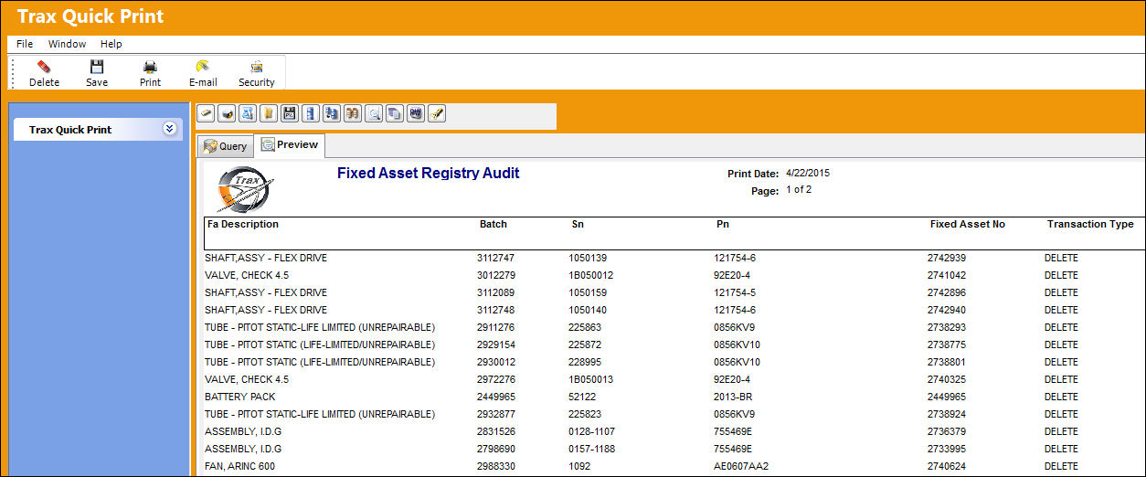Click fixed asset number 2738775
Viewport: 1146px width, 477px height.
pos(947,344)
